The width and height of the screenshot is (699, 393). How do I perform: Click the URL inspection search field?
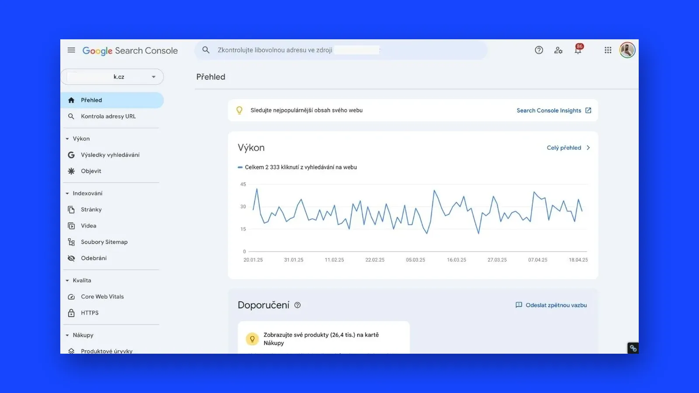[341, 50]
